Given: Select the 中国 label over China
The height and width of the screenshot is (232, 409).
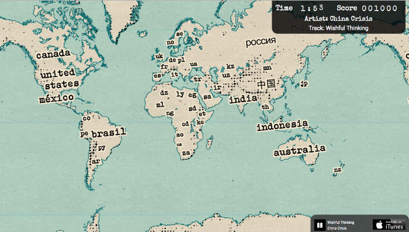Looking at the screenshot, I should coord(266,84).
